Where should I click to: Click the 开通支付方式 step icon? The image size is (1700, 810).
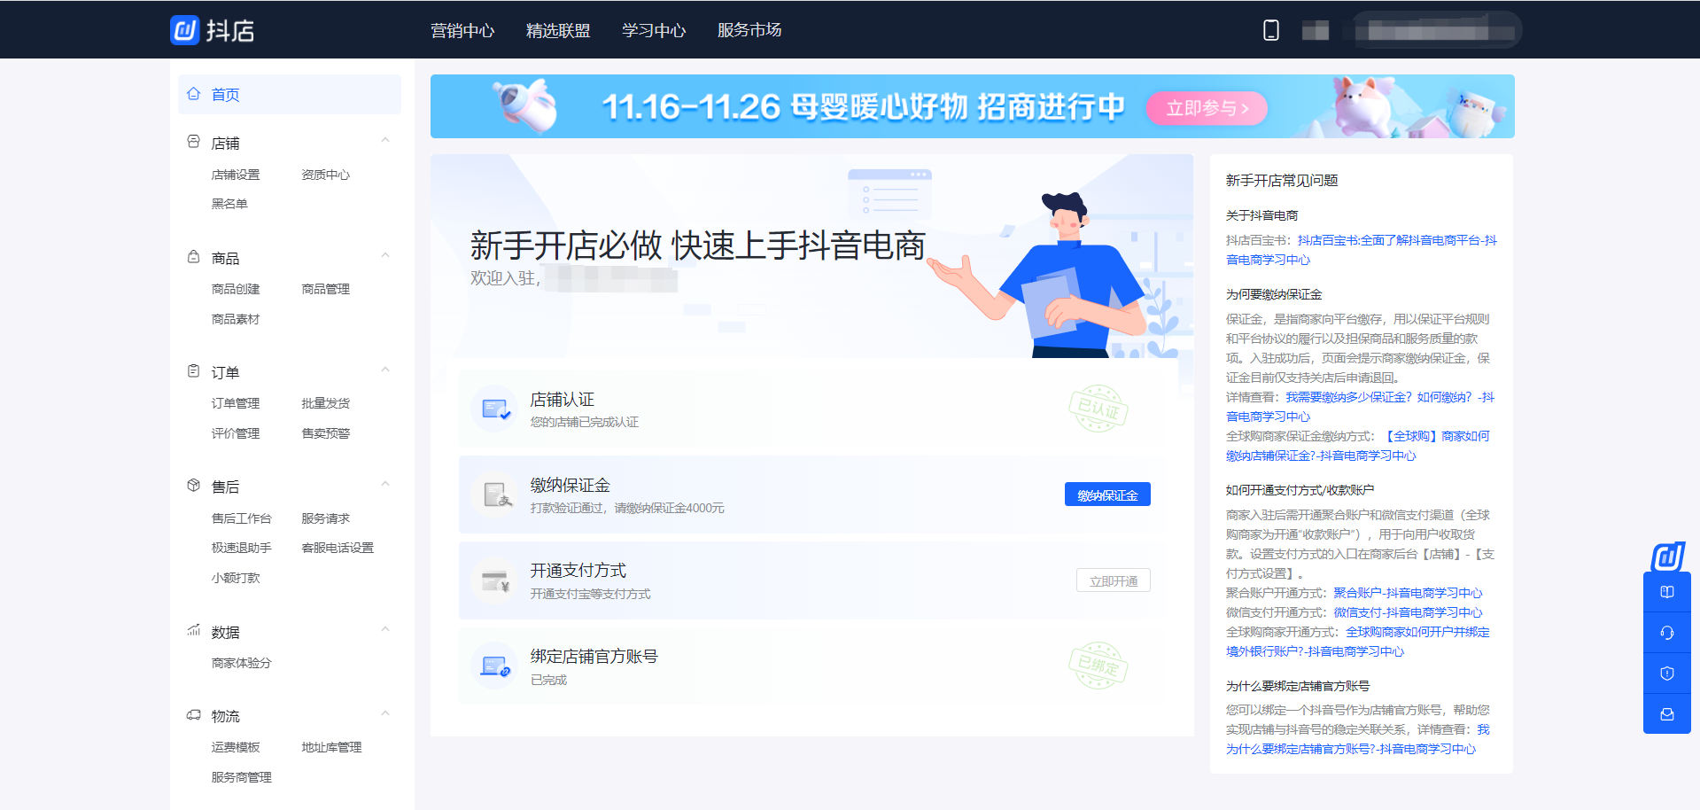(x=494, y=580)
